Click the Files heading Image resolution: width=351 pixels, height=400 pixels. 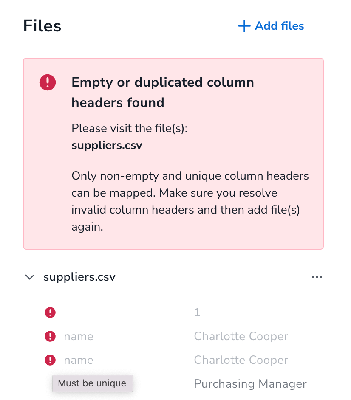[42, 26]
